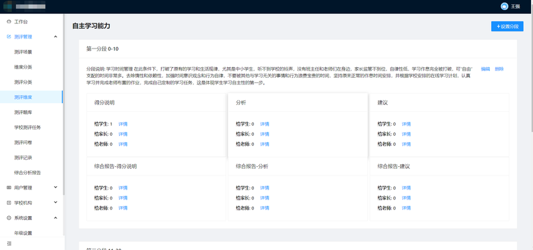Open 给家长 详情 under 综合报告-分析
533x250 pixels.
(x=265, y=198)
